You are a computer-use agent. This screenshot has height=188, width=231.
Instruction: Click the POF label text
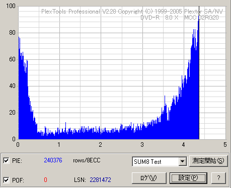[18, 180]
